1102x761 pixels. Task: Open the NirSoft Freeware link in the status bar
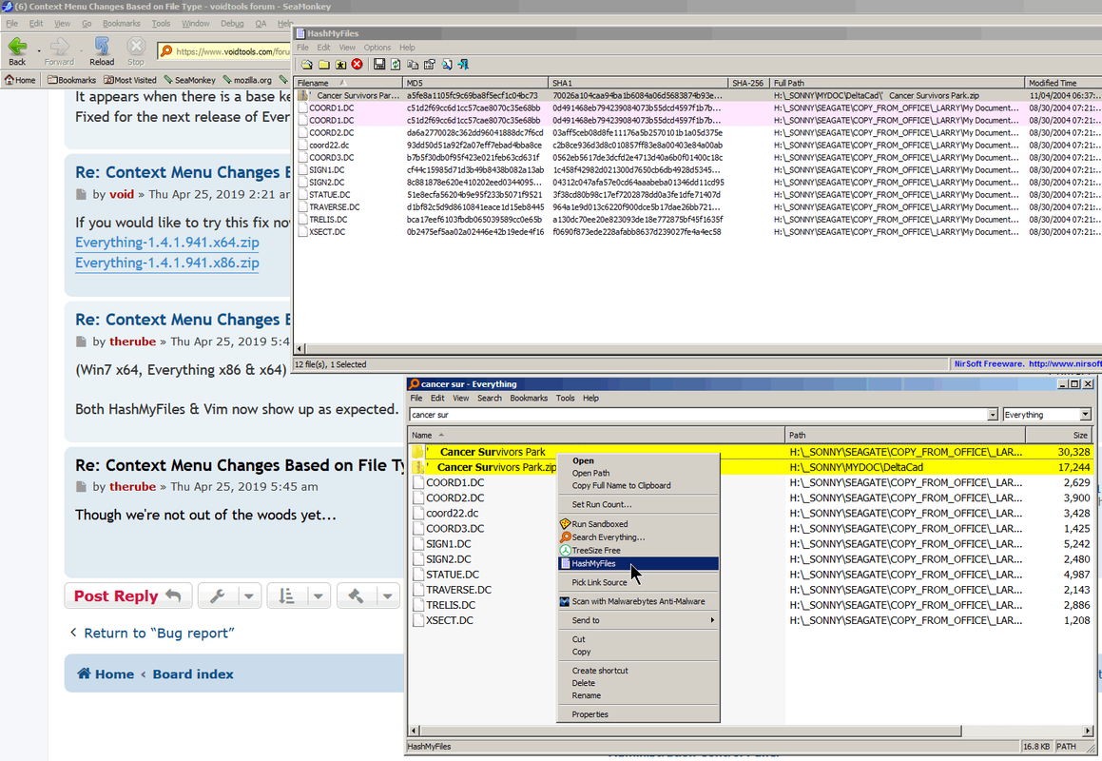(x=1027, y=364)
